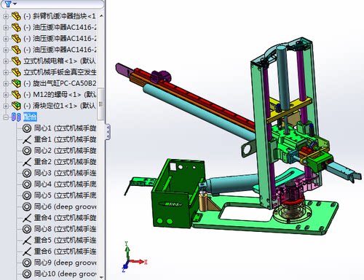
Task: Click the green Y axis of triad
Action: pyautogui.click(x=127, y=250)
